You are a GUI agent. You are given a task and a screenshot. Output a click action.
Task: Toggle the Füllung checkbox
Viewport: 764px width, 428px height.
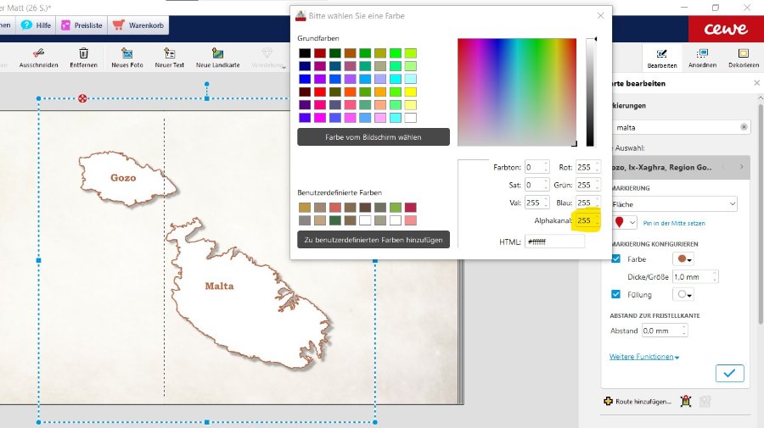pos(616,294)
